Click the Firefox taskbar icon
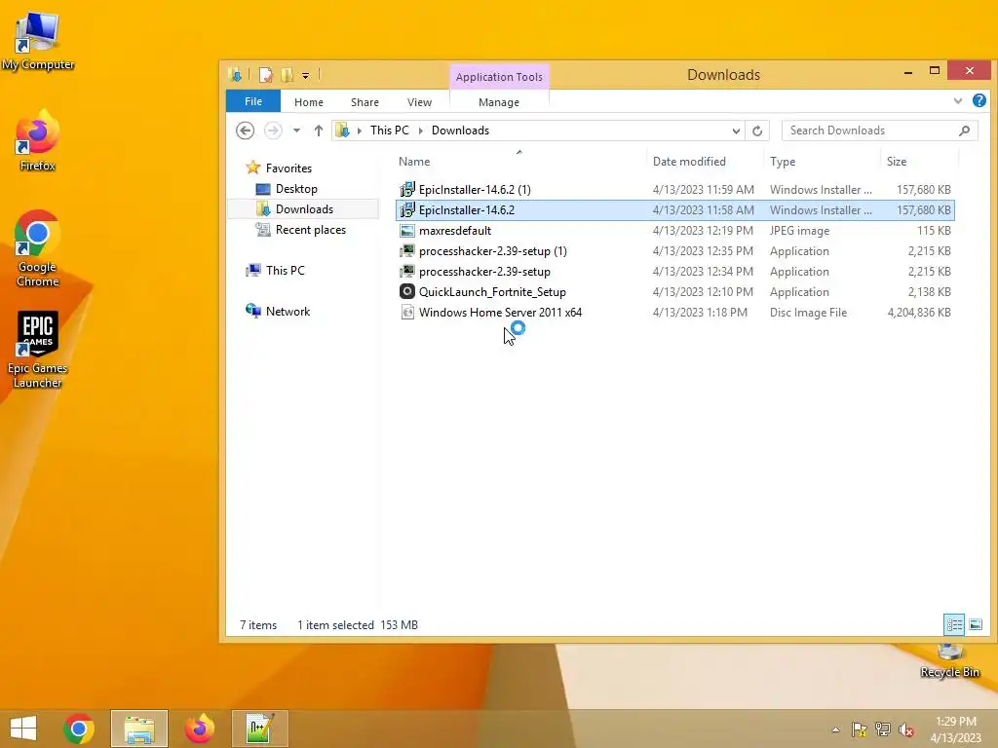 199,729
